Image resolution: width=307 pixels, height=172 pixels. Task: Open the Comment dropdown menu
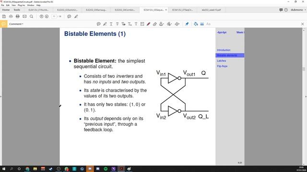[16, 24]
